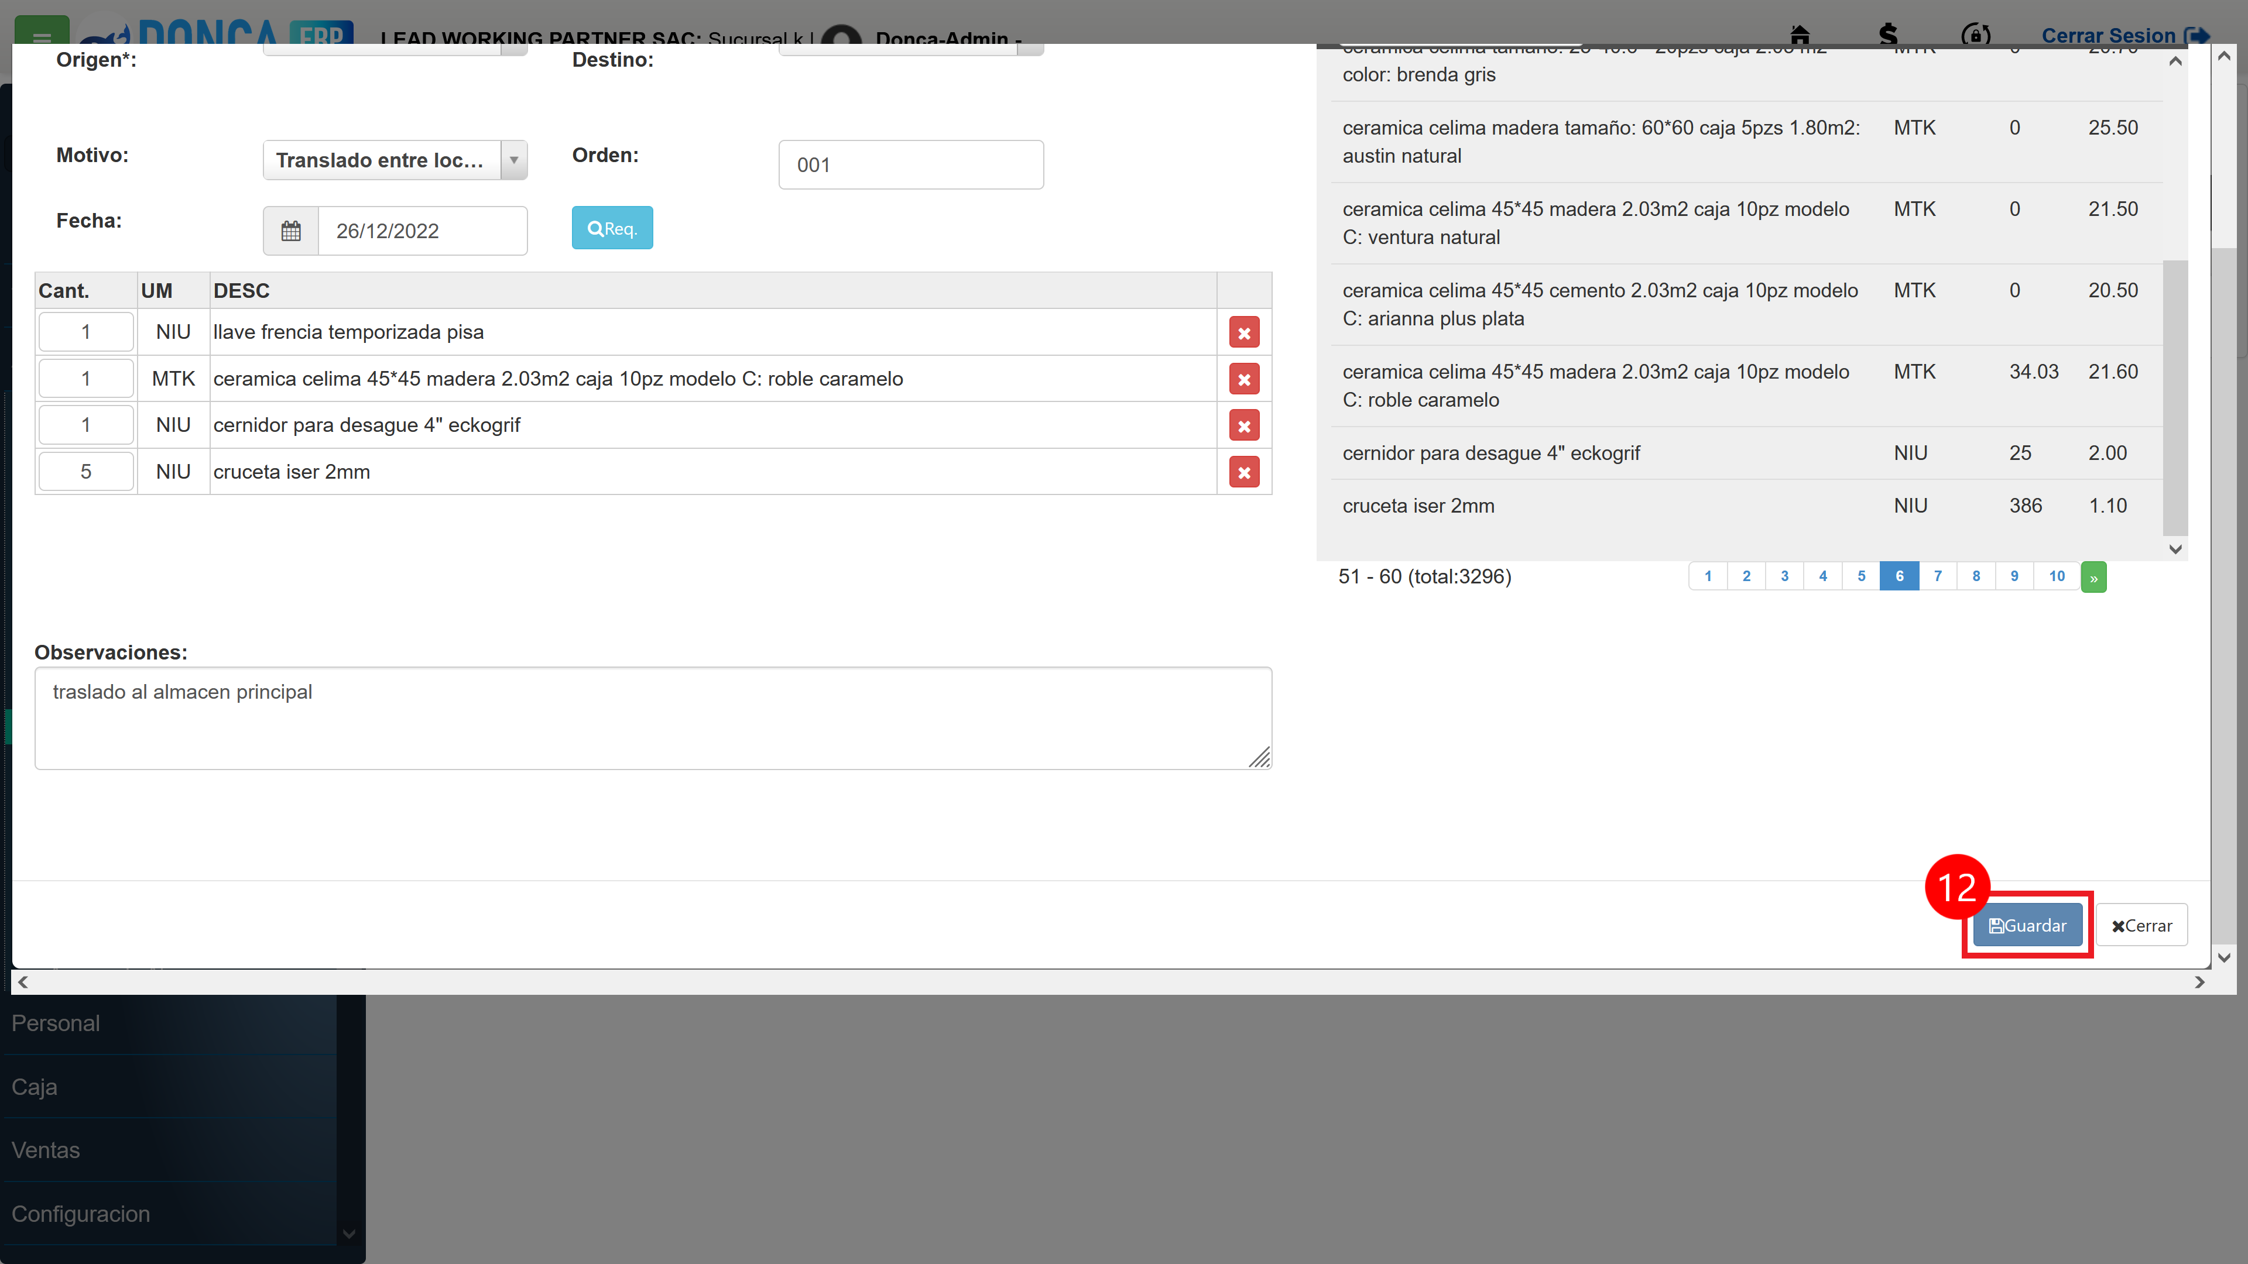Click the dollar sign icon in header

(1889, 35)
